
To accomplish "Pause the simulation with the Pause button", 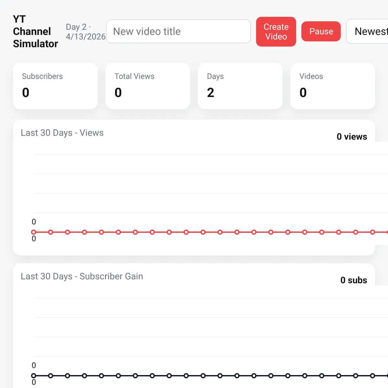I will click(321, 31).
